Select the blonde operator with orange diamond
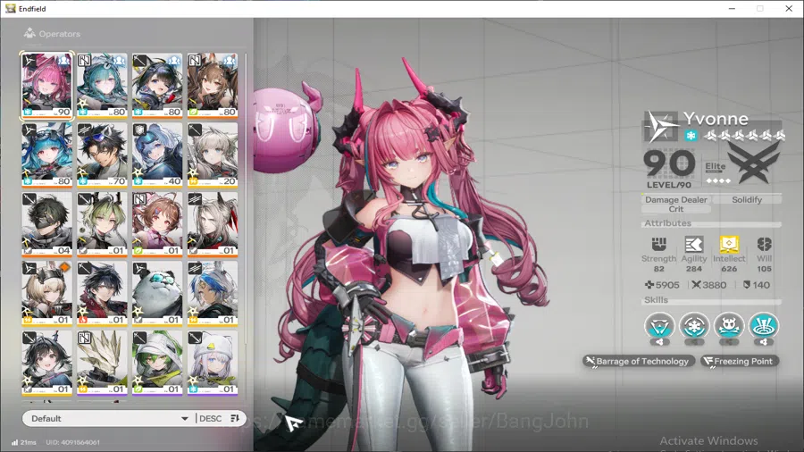Viewport: 804px width, 452px height. 46,293
